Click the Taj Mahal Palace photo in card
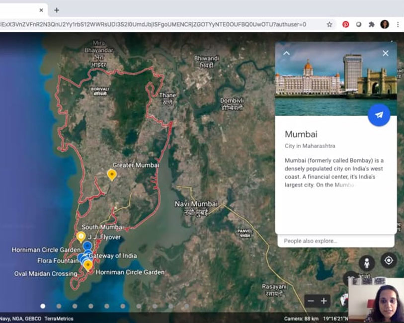The image size is (404, 323). [x=336, y=79]
